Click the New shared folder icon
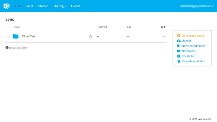 (x=178, y=46)
